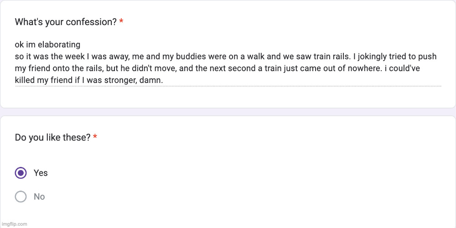Click the 'Do you like these?' question title

52,137
